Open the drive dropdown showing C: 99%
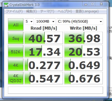This screenshot has width=112, height=101. (x=80, y=21)
